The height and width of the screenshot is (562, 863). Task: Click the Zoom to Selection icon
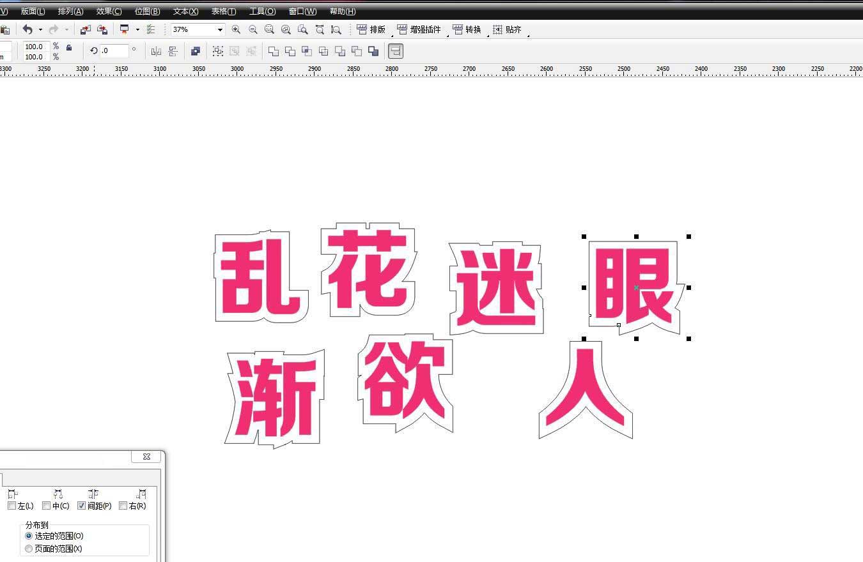click(x=269, y=29)
